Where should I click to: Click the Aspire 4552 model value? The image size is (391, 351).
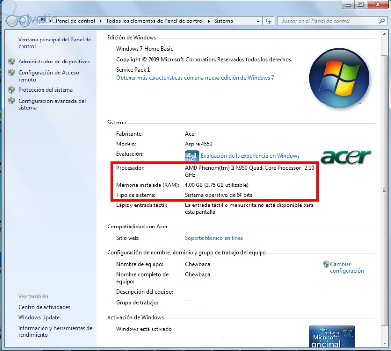tap(198, 144)
